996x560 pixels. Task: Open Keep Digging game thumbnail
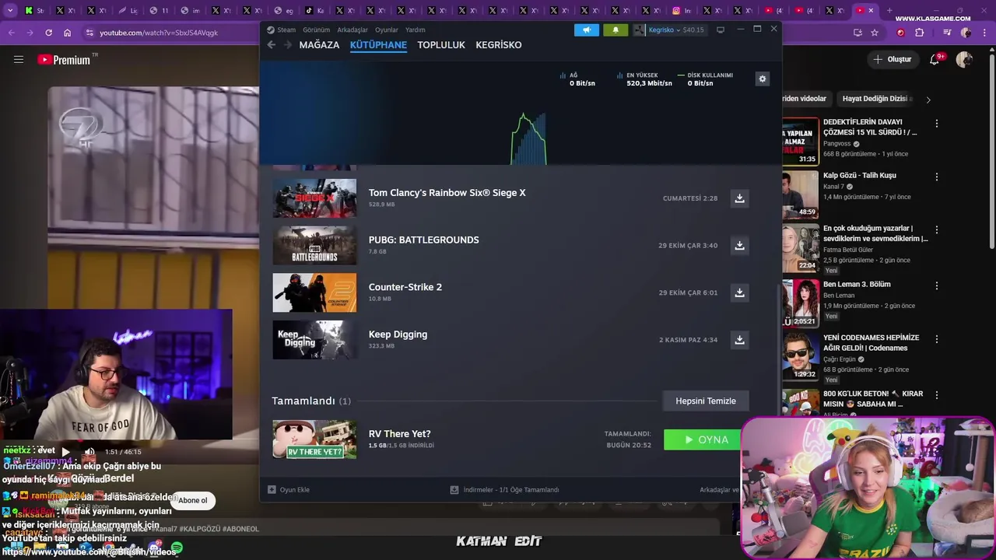[314, 340]
